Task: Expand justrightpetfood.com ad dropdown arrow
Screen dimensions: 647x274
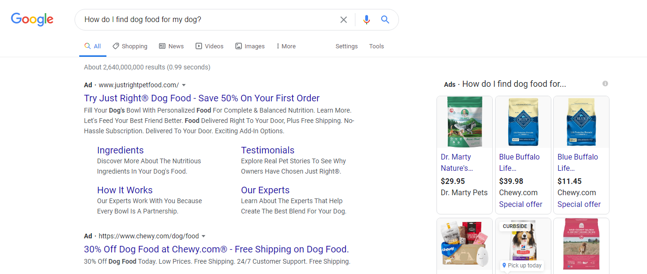Action: pos(184,85)
